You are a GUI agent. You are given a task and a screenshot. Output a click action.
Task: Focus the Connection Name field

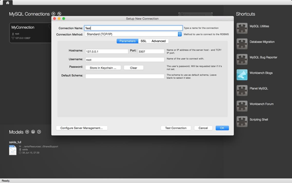(134, 28)
